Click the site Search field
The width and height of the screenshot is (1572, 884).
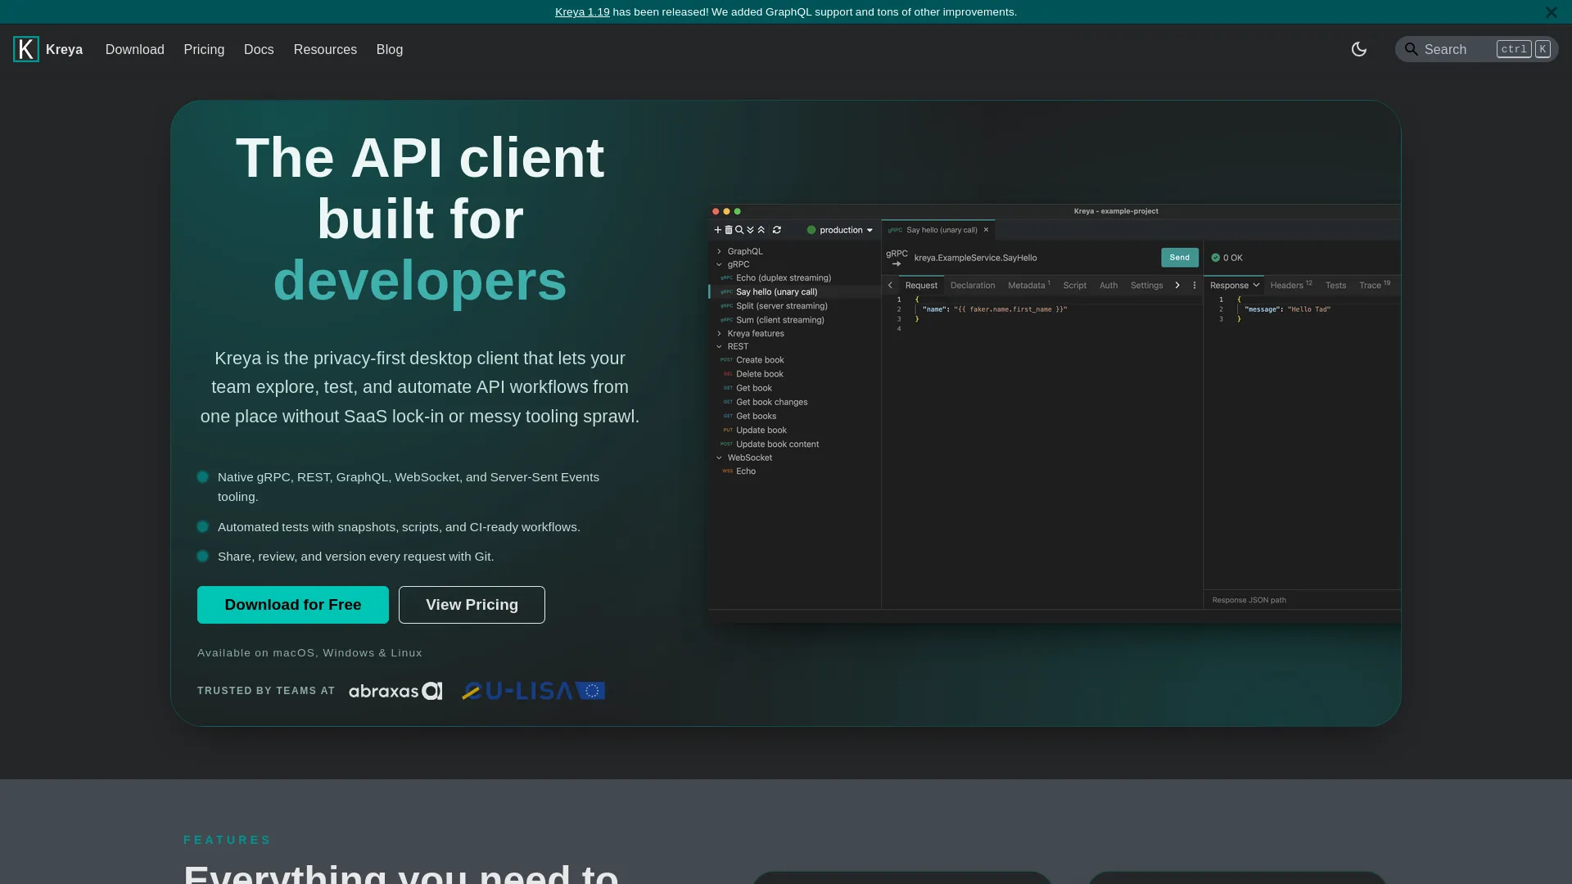1476,49
